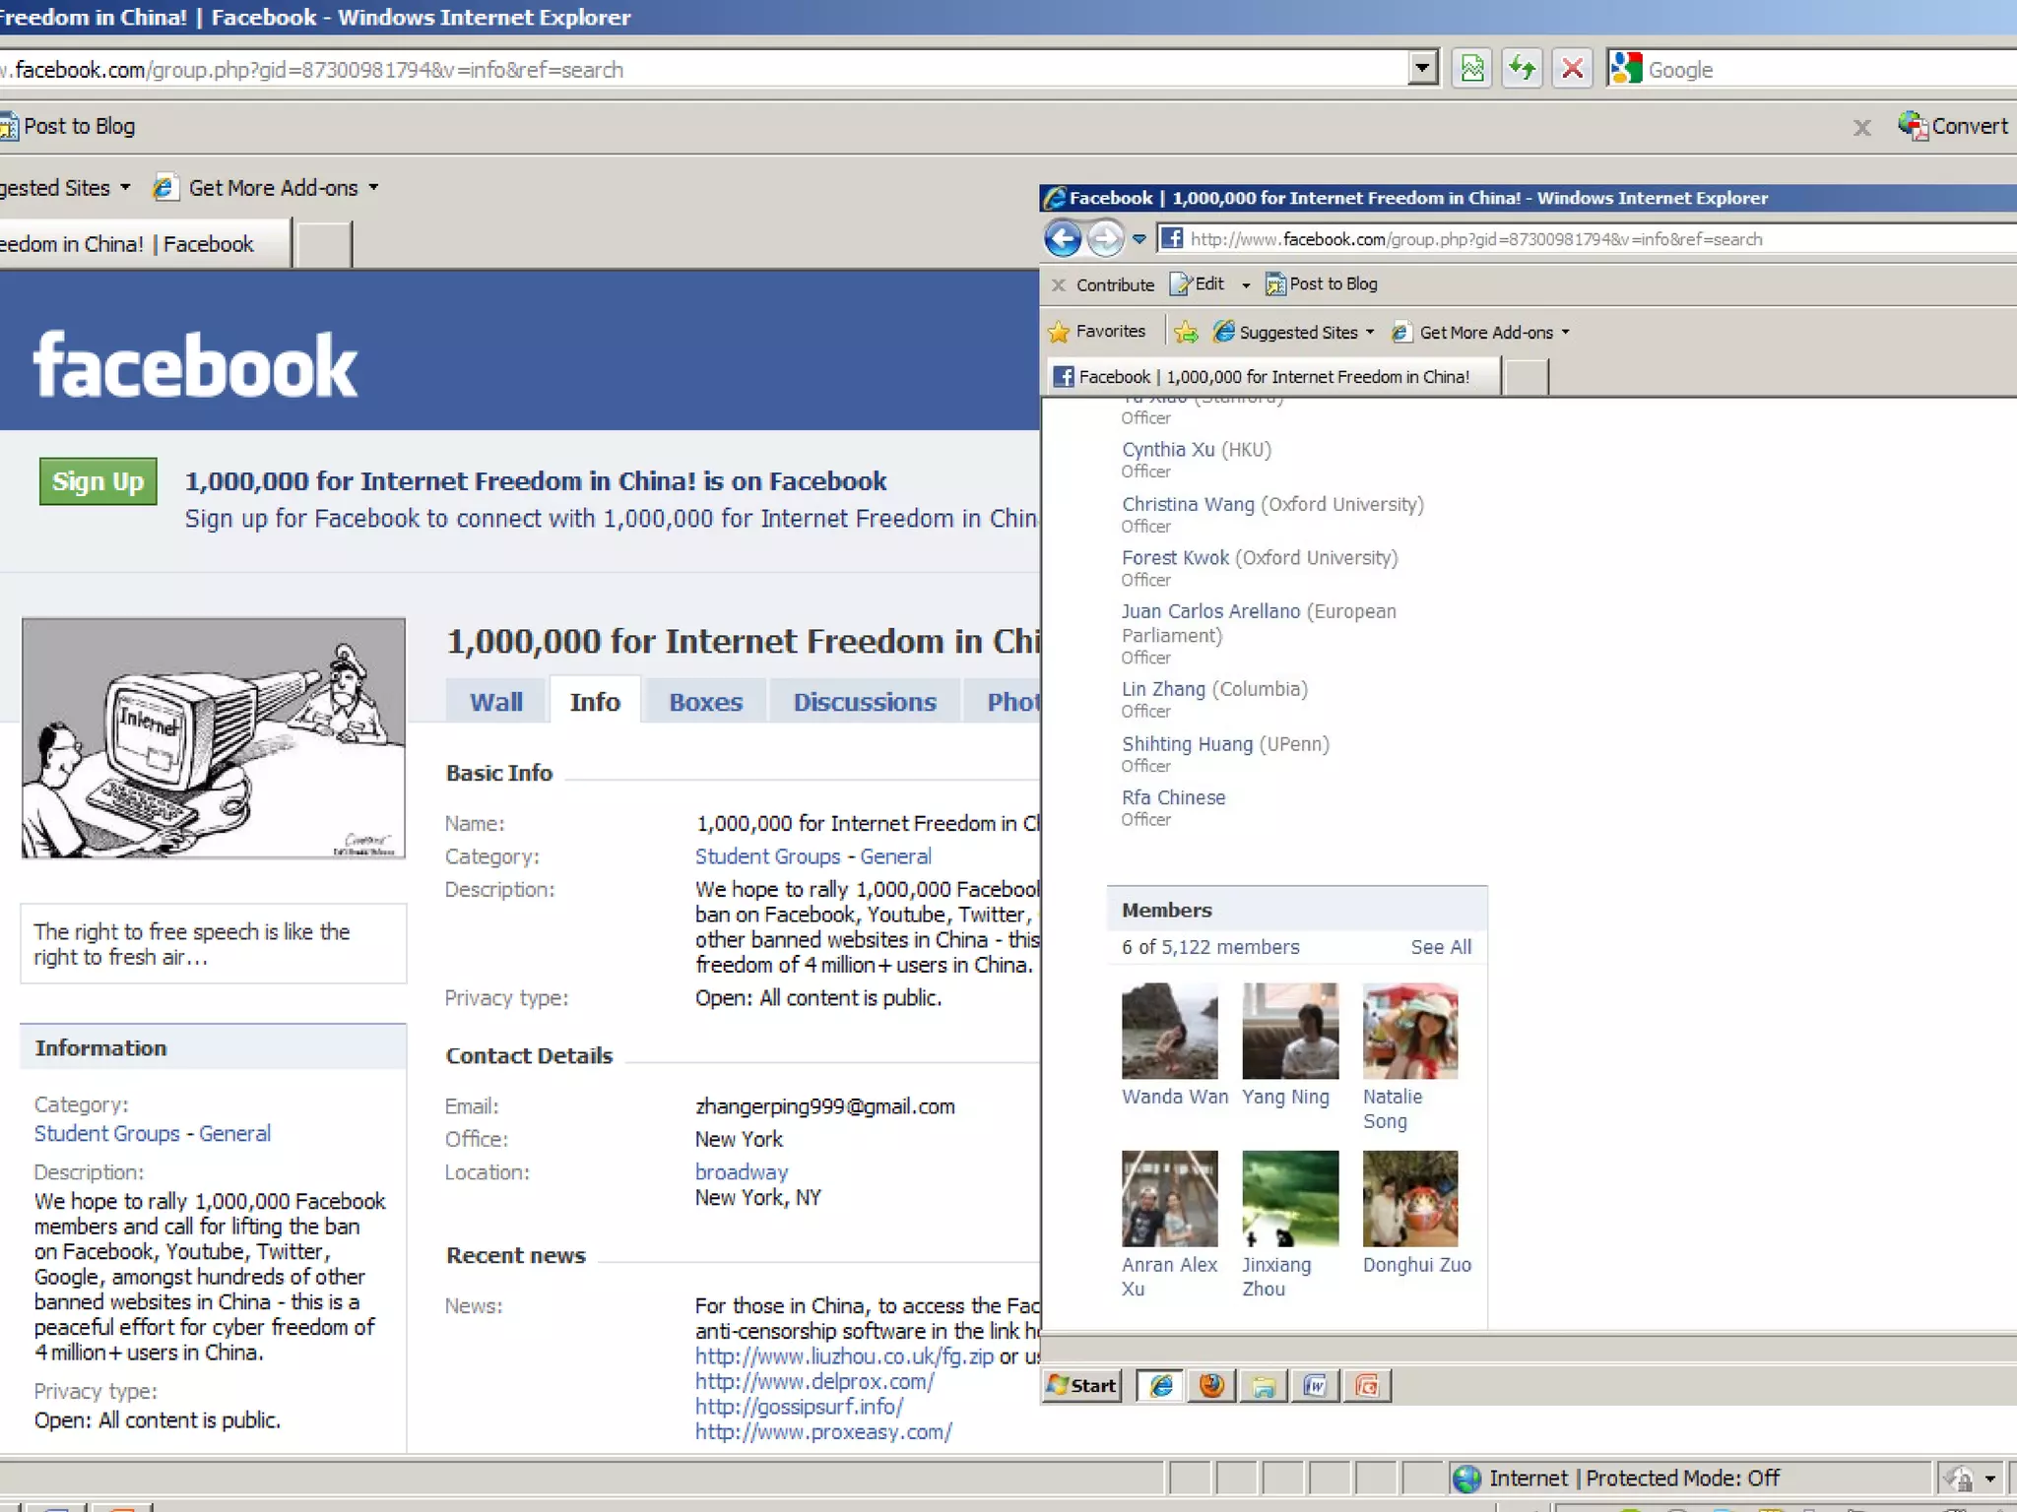2017x1512 pixels.
Task: Click the Back arrow button in Internet Explorer
Action: pos(1063,238)
